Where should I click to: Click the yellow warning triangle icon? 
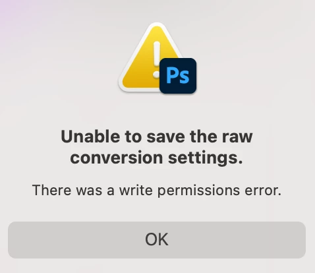[152, 57]
